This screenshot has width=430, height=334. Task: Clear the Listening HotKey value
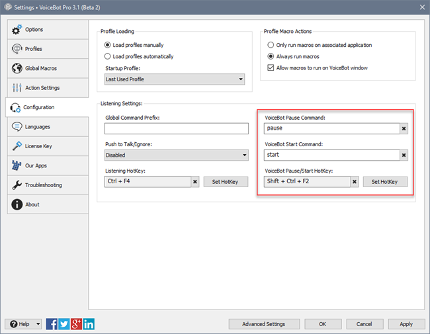click(x=195, y=182)
